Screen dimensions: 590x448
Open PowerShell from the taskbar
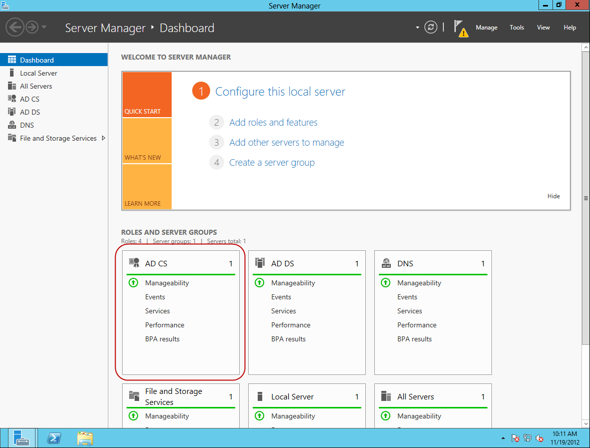coord(54,437)
